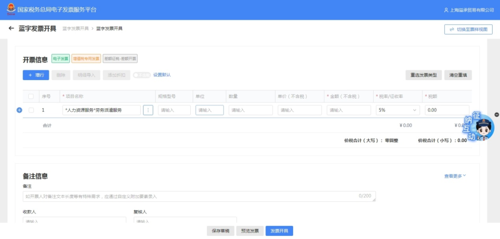
Task: Click the 金额（不含税）input field
Action: click(349, 110)
